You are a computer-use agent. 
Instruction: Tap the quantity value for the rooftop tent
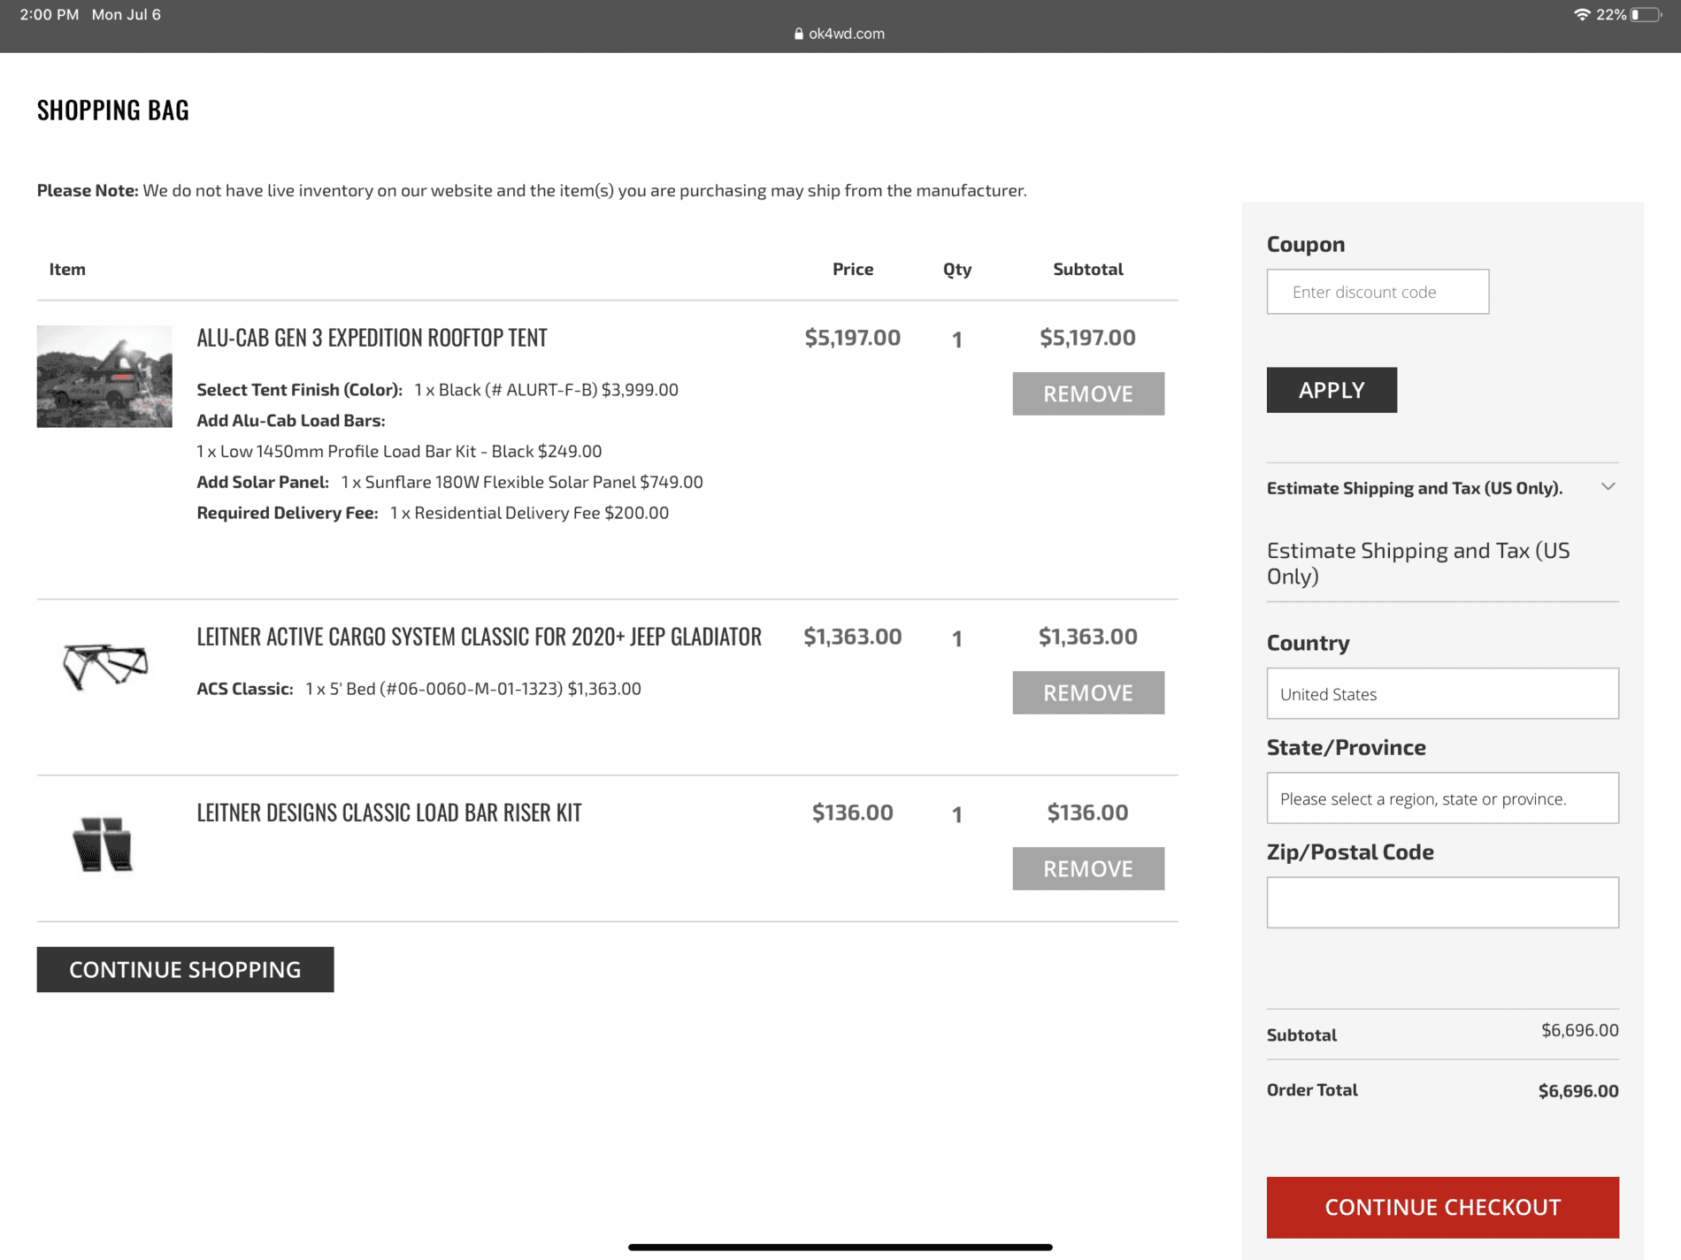[x=956, y=340]
